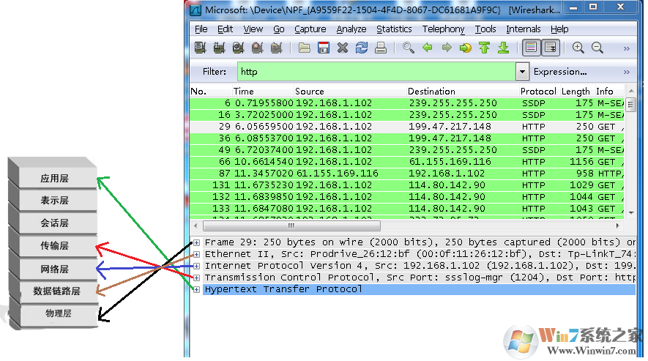Viewport: 648px width, 361px height.
Task: Expand the Ethernet II details node
Action: tap(197, 254)
